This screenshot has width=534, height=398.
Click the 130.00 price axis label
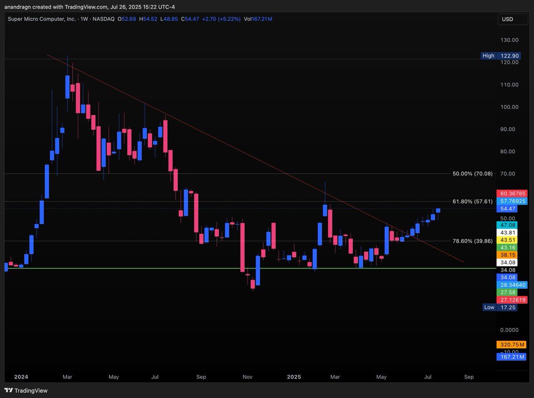click(x=509, y=40)
